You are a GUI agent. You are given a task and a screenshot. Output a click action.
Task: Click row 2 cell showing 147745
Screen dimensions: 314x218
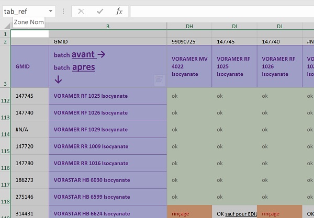click(x=234, y=41)
